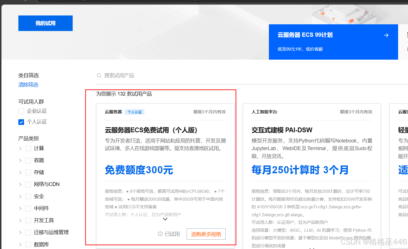Expand the 计算 category chevron

20,148
